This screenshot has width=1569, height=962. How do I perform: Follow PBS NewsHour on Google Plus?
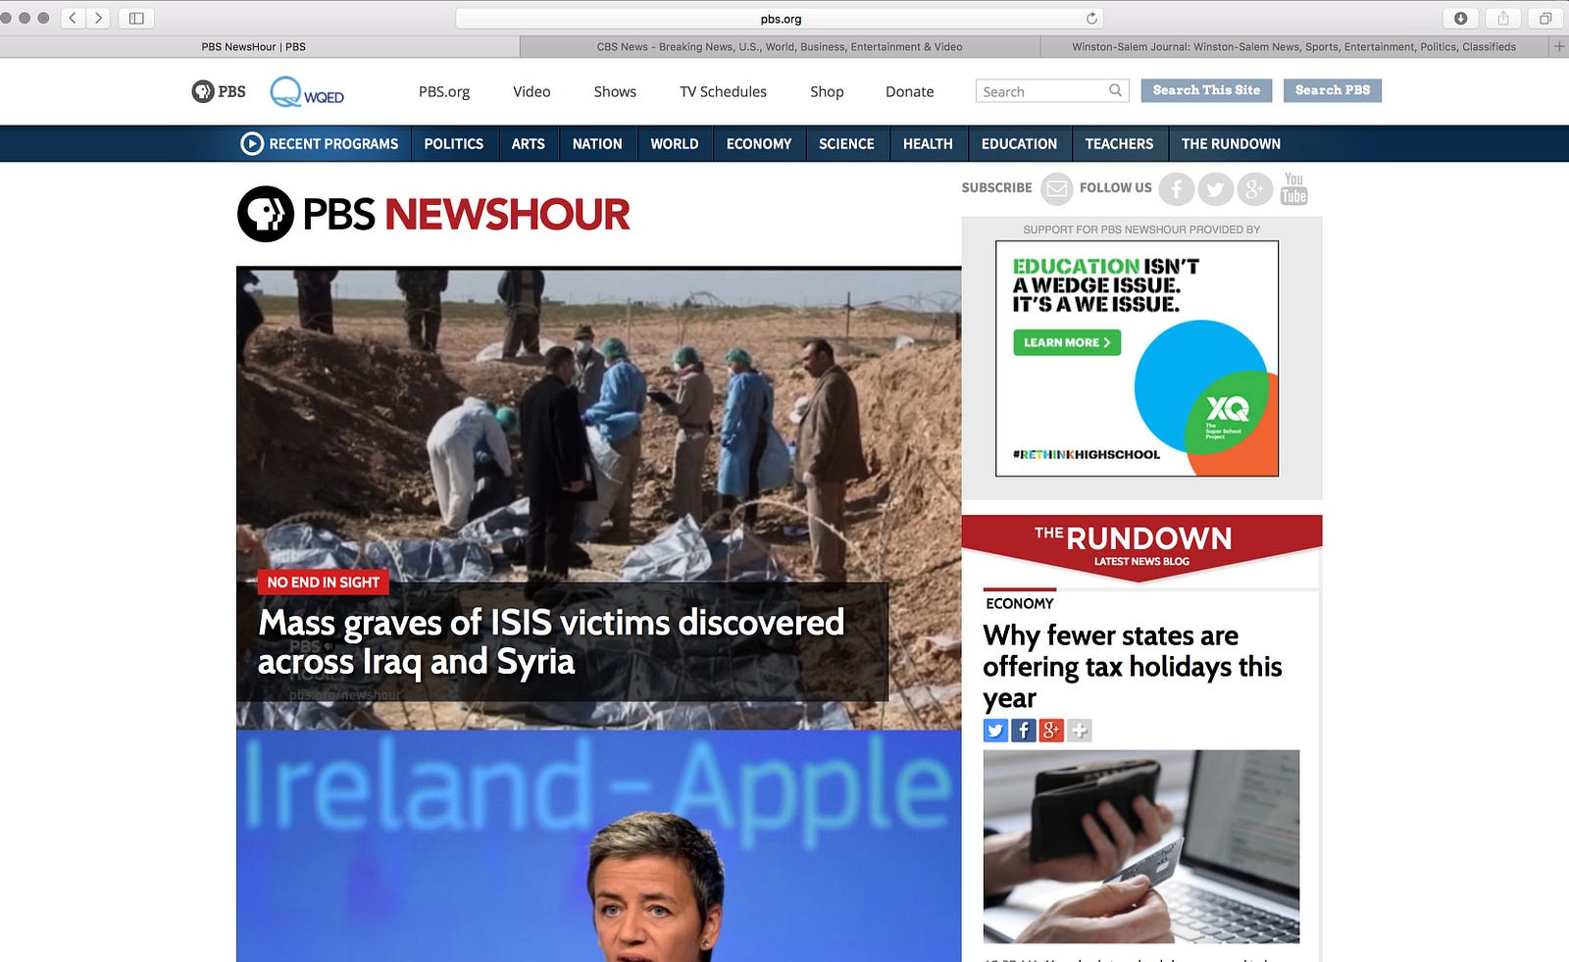(x=1254, y=188)
